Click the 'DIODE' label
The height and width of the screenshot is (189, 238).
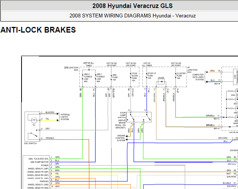tap(161, 78)
